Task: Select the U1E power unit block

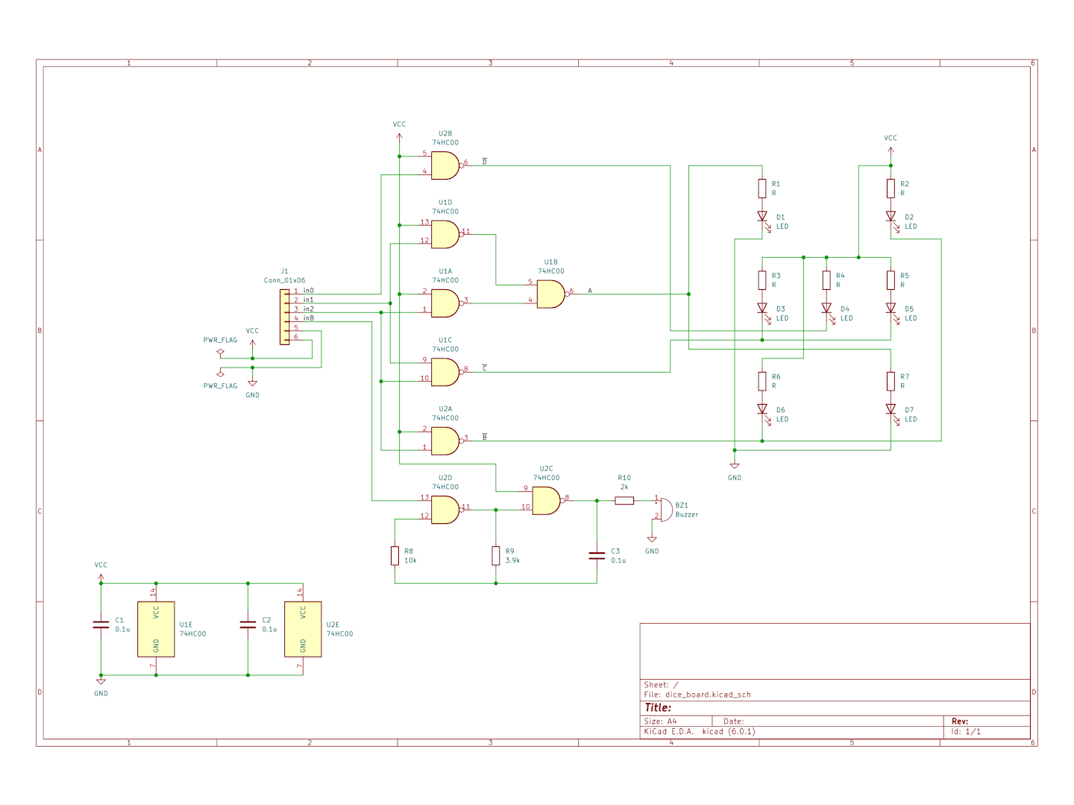Action: tap(156, 629)
